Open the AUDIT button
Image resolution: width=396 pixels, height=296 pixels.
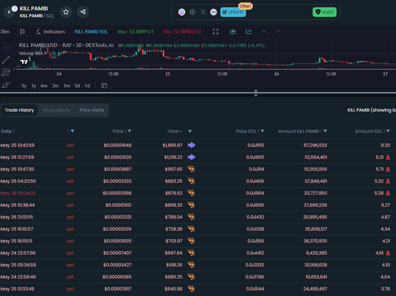(x=324, y=12)
